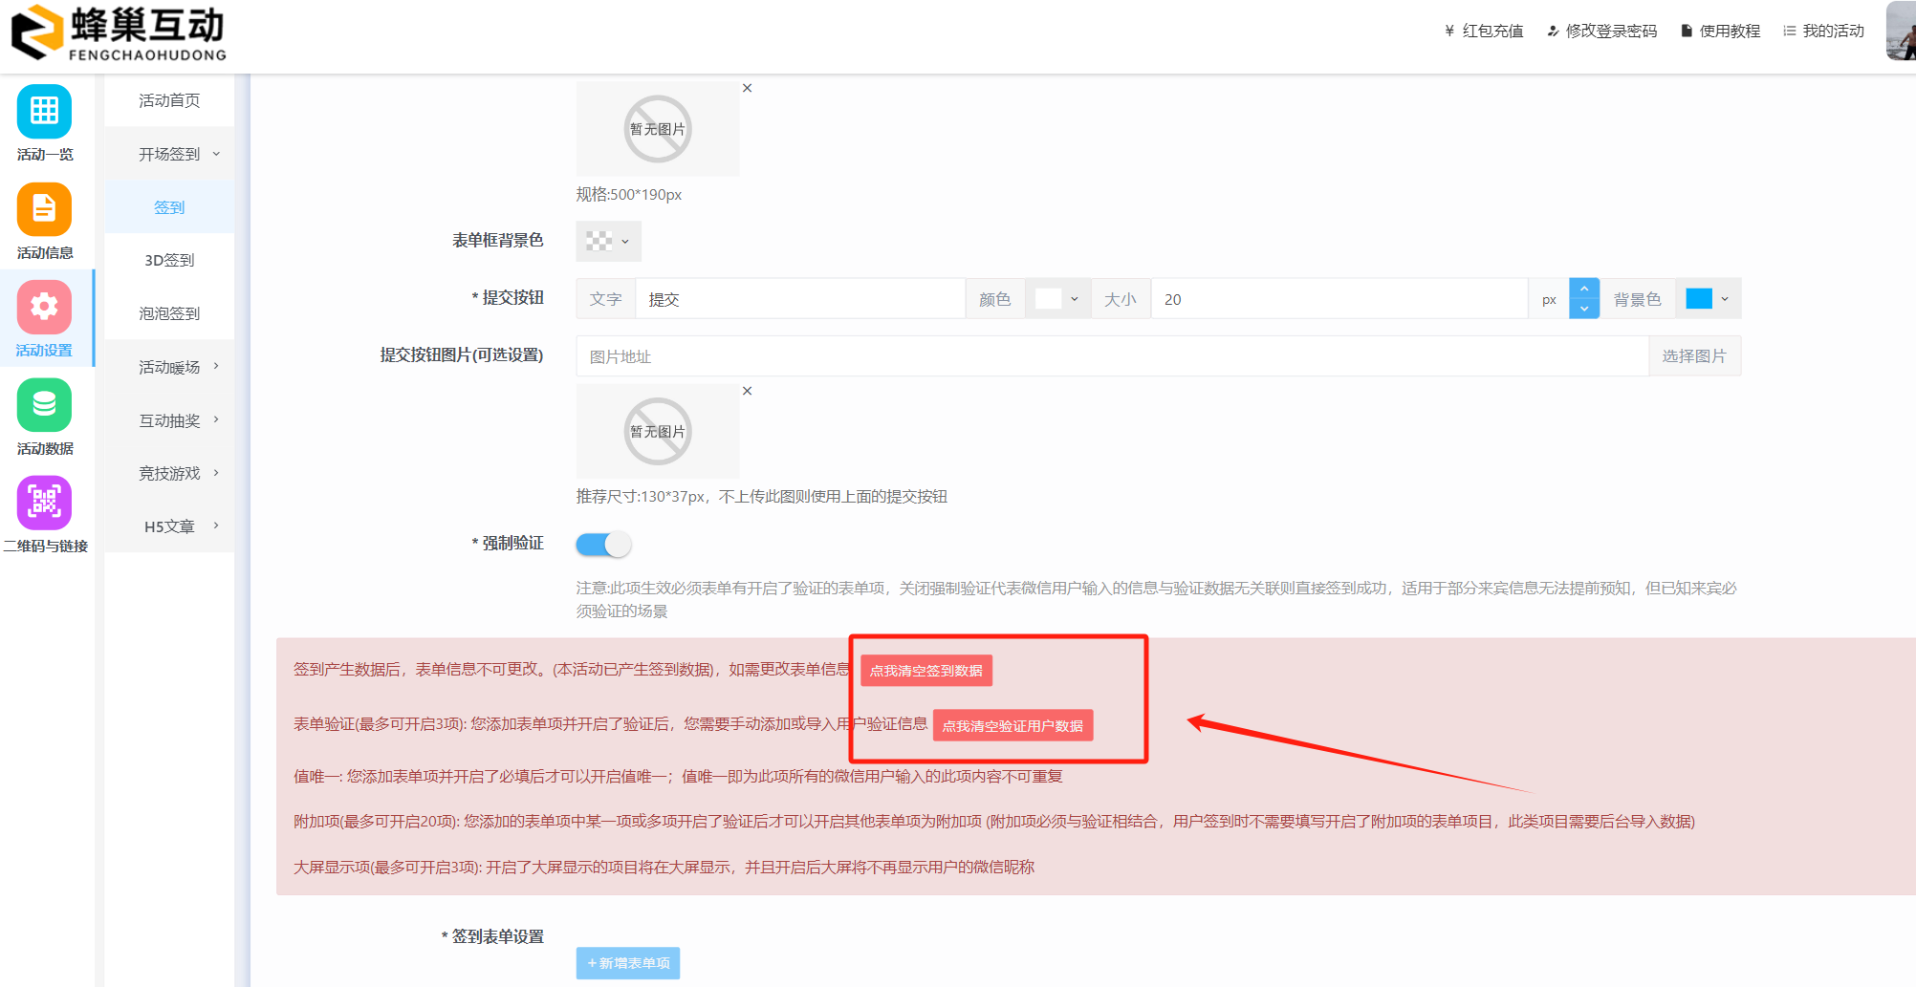Open 红包充值 in the top bar
The height and width of the screenshot is (987, 1916).
click(1484, 31)
